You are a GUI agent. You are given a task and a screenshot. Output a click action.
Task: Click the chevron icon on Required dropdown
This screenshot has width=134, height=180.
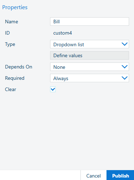point(124,78)
